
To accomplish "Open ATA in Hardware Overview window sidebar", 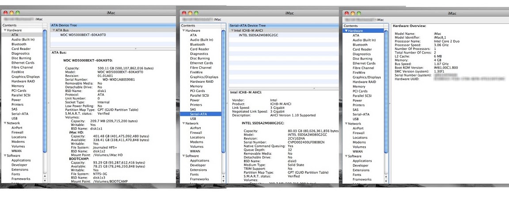I will (356, 35).
